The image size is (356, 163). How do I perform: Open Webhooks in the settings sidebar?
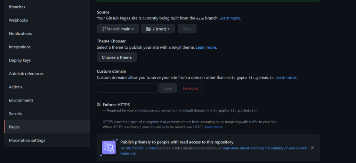47,20
